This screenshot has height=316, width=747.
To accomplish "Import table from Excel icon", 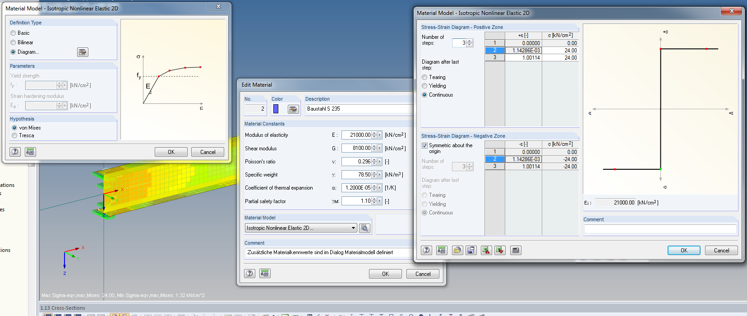I will point(500,250).
